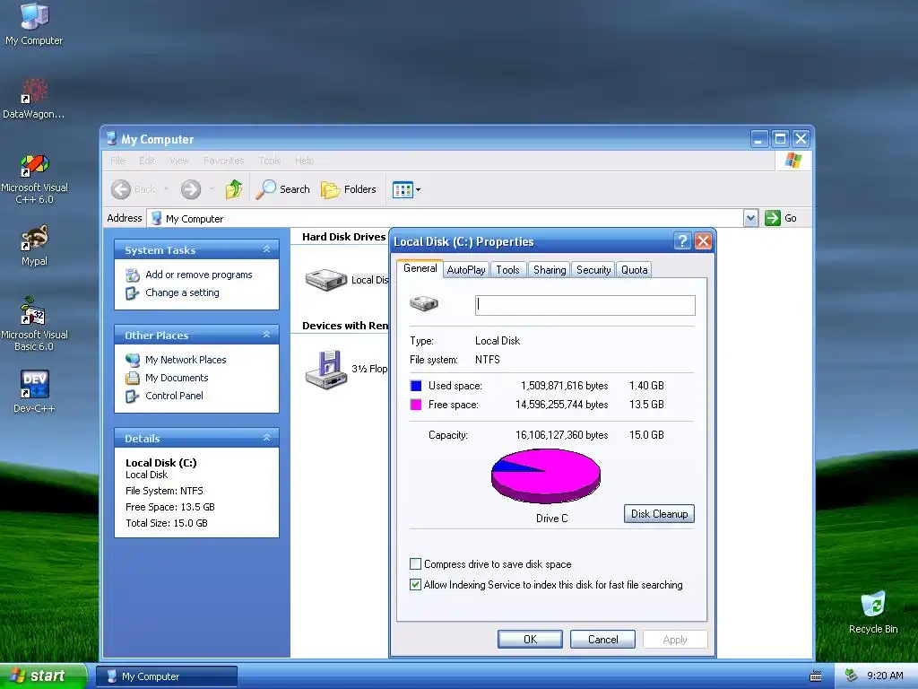Open the Recycle Bin icon
The width and height of the screenshot is (918, 689).
873,613
